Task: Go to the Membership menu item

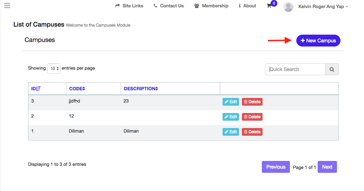Action: pos(211,6)
